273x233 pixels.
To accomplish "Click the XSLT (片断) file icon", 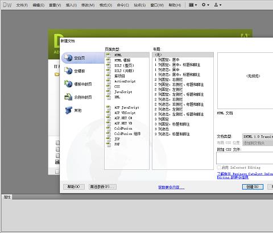I will click(x=109, y=71).
